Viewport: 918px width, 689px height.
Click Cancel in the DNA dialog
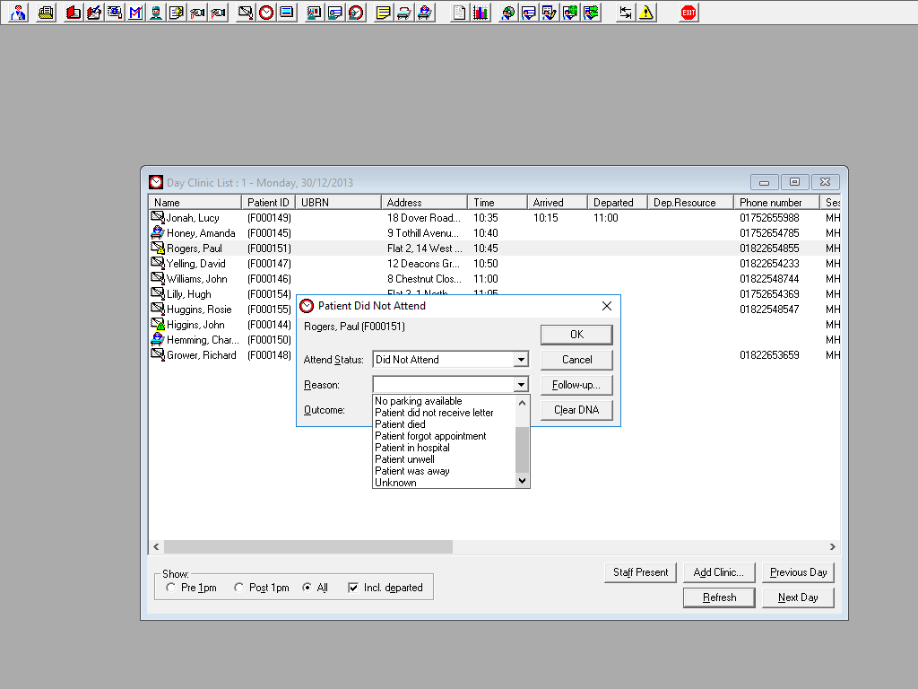pyautogui.click(x=576, y=360)
